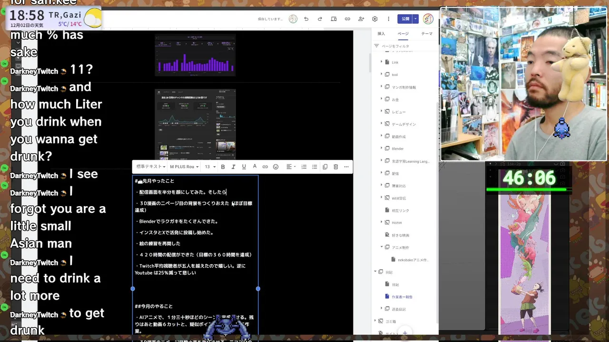Click the text box right edge handle
This screenshot has height=342, width=609.
pos(258,289)
